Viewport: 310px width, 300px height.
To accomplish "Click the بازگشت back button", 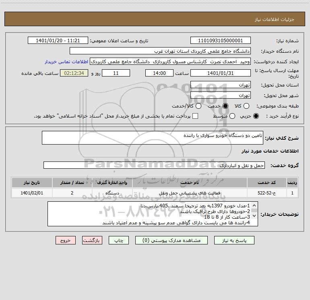I will [x=92, y=240].
